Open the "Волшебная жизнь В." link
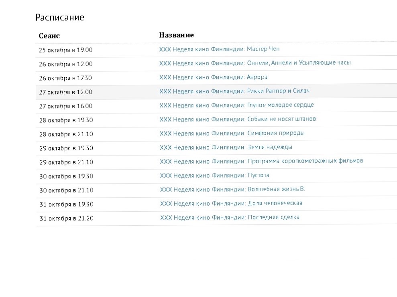Viewport: 397px width, 297px height. tap(232, 189)
